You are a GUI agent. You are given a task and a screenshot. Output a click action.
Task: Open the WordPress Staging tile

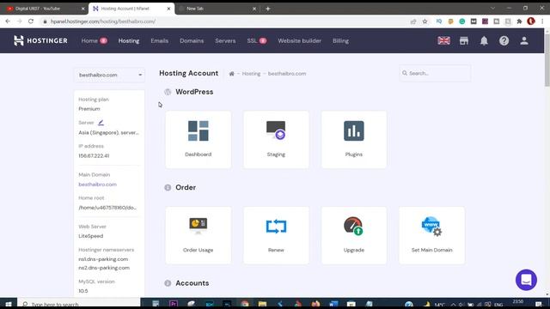pos(276,139)
